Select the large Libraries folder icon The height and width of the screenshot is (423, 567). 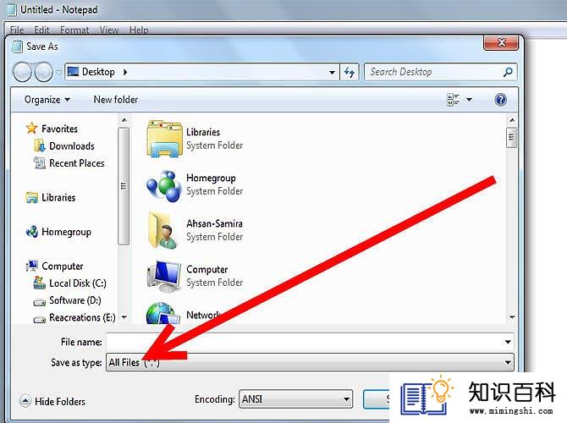164,139
